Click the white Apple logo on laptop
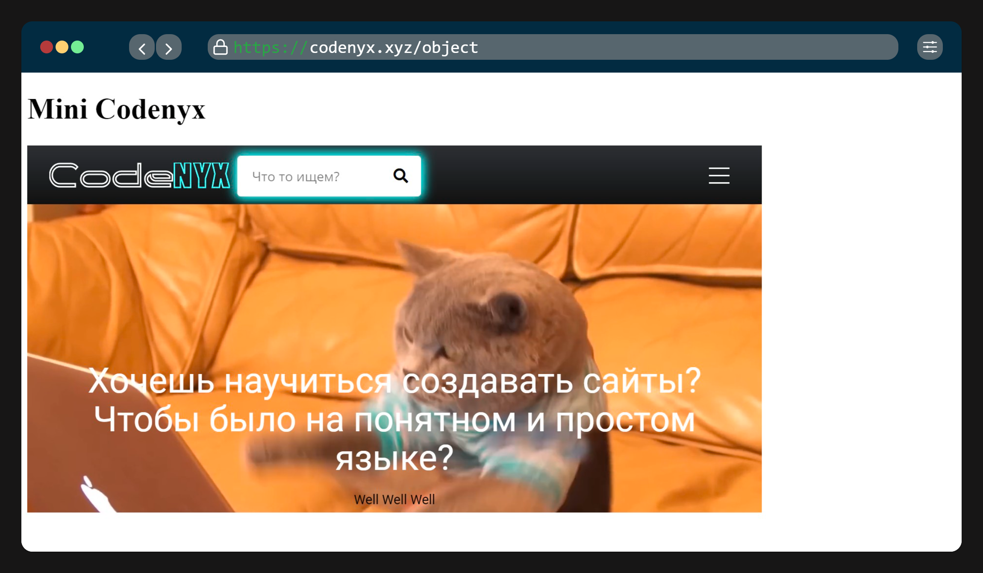Image resolution: width=983 pixels, height=573 pixels. click(95, 495)
